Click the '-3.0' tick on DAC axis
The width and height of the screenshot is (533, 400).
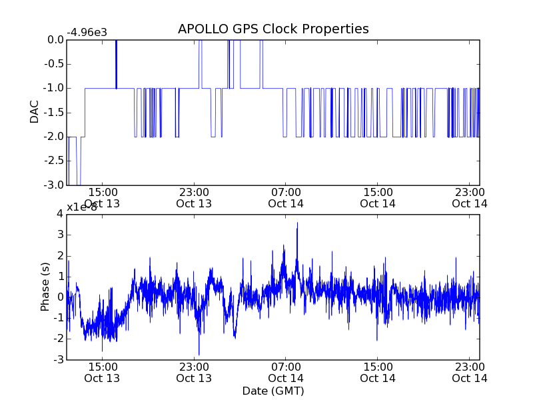(54, 185)
